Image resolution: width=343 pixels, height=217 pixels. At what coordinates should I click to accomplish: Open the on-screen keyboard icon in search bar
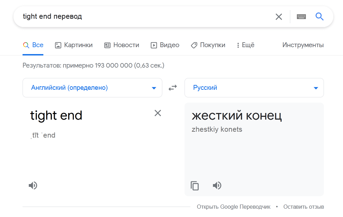coord(301,16)
